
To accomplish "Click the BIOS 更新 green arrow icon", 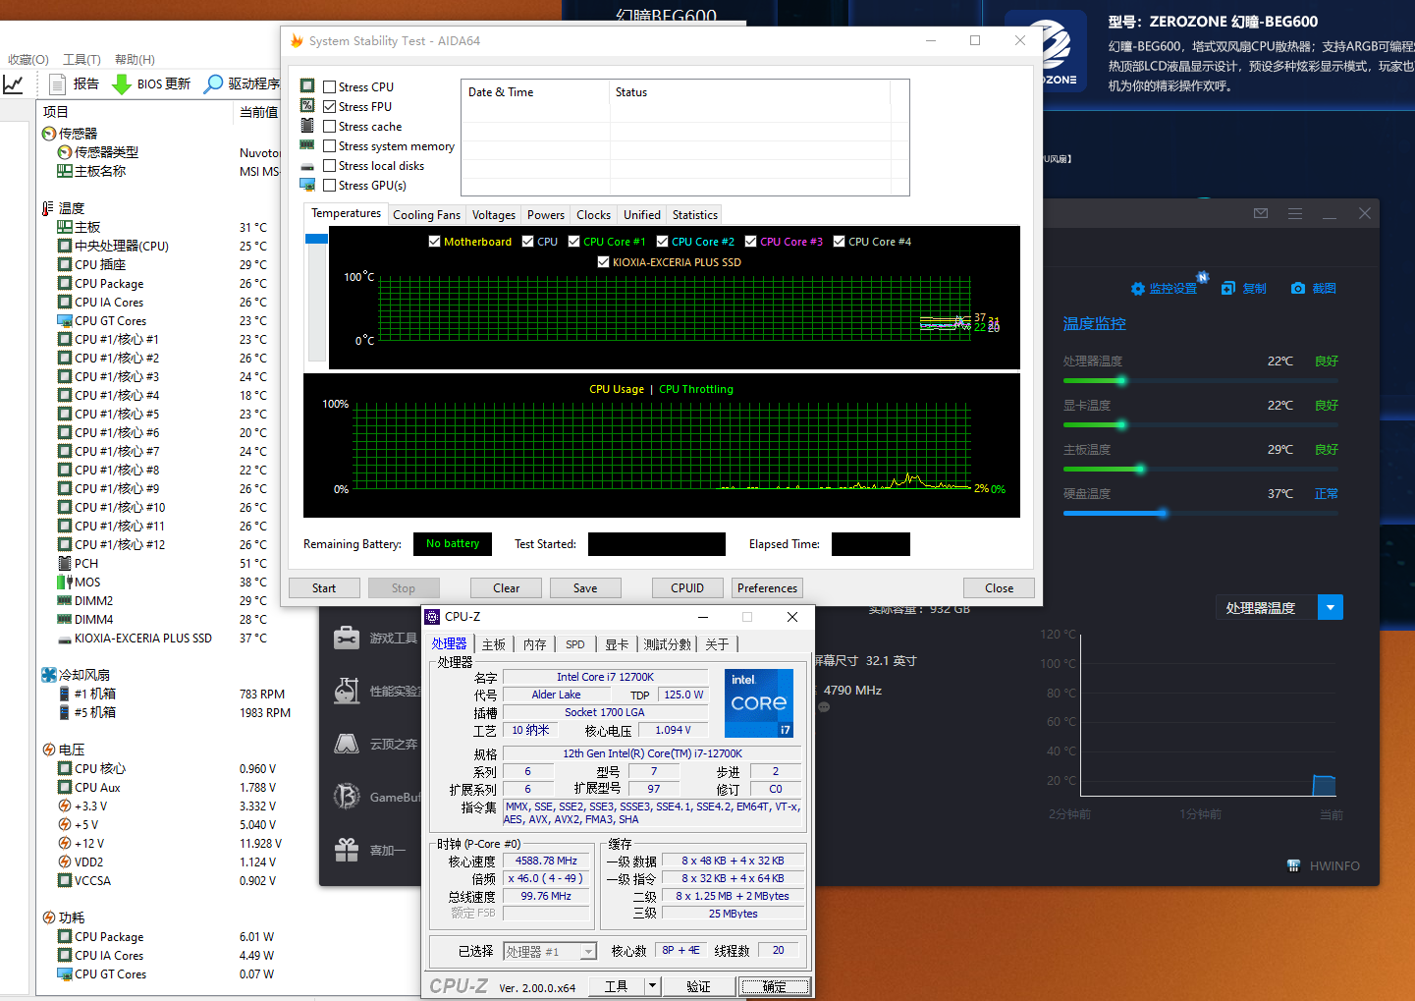I will click(122, 83).
